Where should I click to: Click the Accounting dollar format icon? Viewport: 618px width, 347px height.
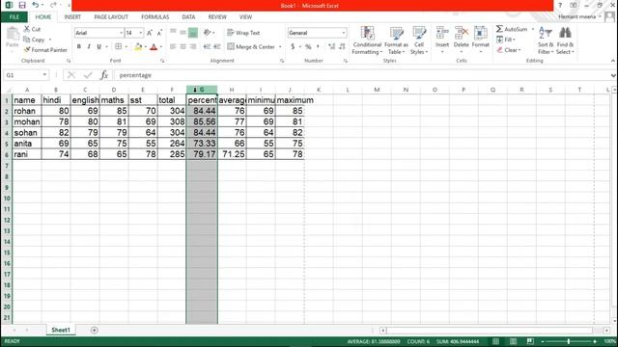click(x=293, y=47)
